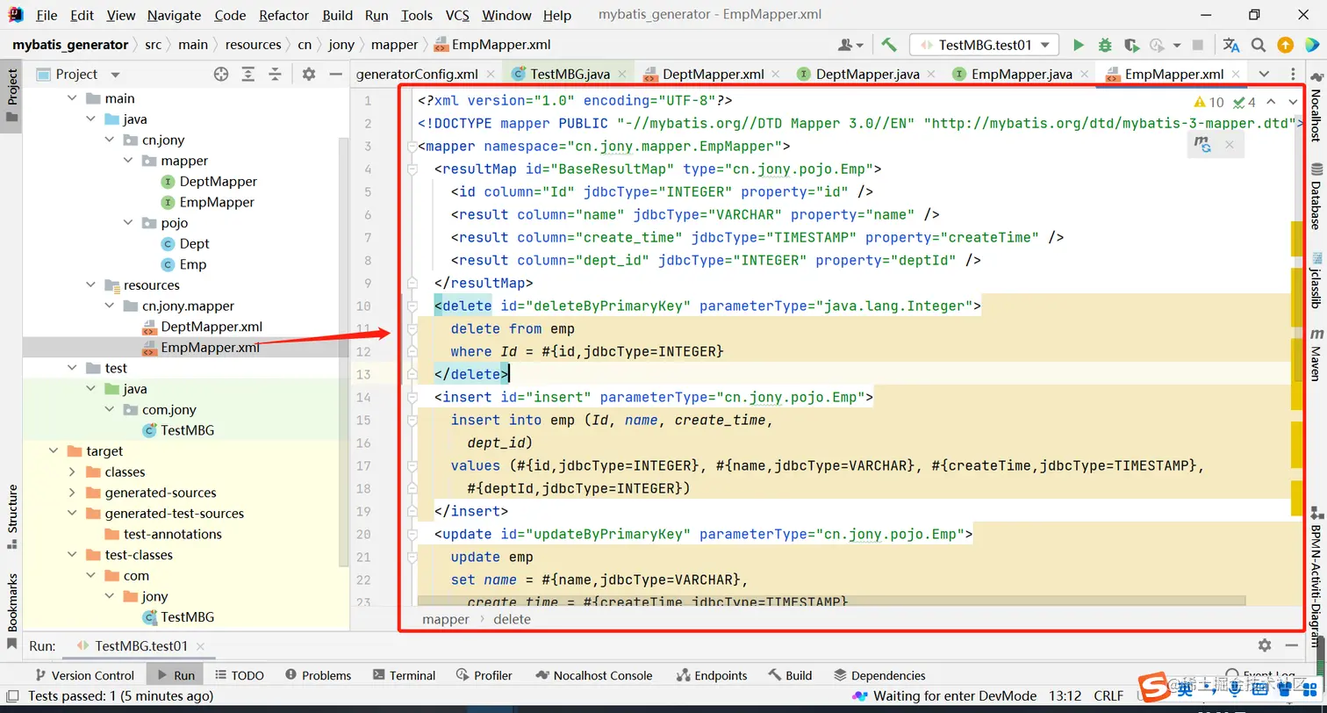
Task: Open the Navigate menu
Action: [174, 15]
